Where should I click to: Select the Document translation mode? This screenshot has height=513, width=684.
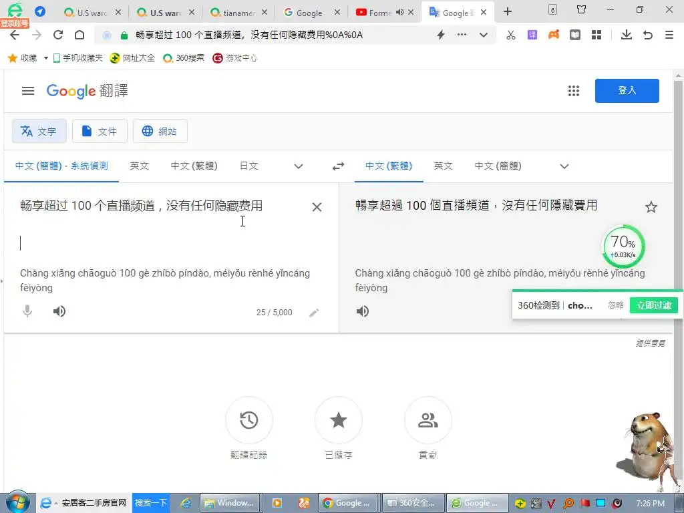(100, 131)
